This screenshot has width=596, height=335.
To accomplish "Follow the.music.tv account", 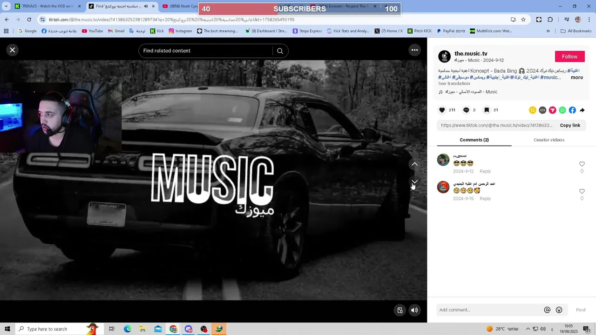I will (x=569, y=56).
